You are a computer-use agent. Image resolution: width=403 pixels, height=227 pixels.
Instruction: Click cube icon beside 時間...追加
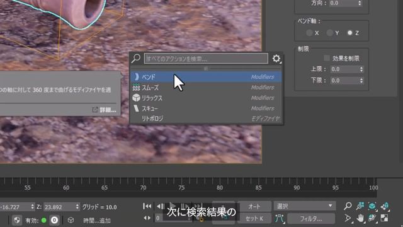pos(71,220)
